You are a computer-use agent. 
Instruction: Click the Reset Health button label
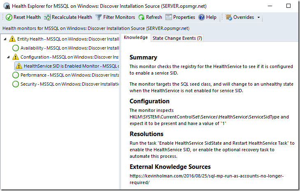pyautogui.click(x=27, y=17)
